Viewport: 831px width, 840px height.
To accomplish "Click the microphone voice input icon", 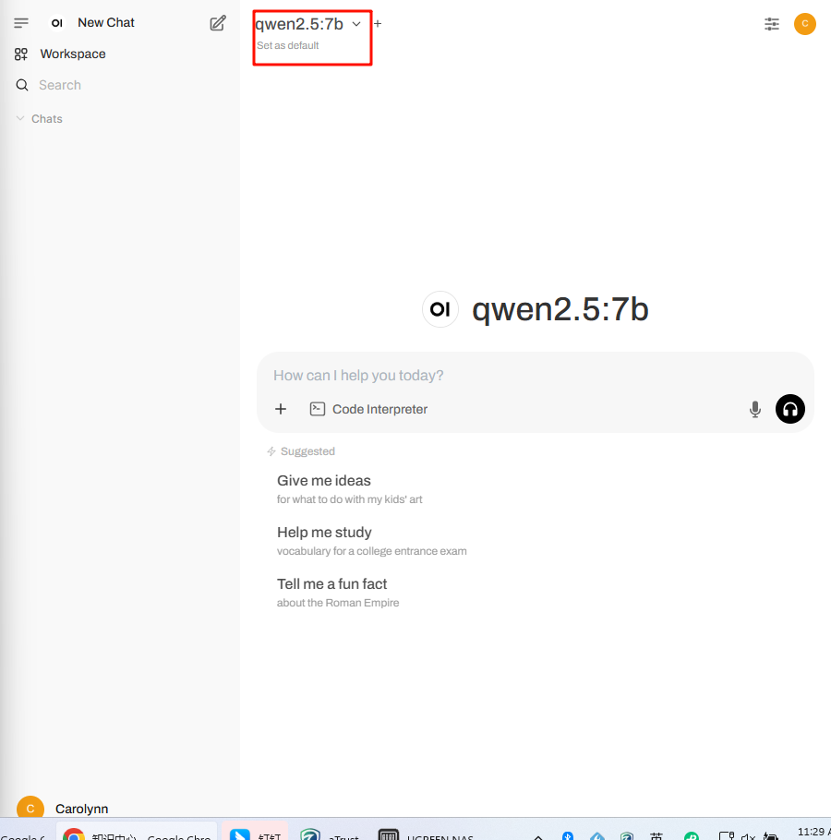I will pos(755,409).
